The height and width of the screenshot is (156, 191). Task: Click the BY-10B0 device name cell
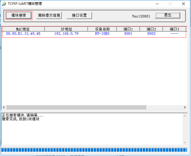102,34
